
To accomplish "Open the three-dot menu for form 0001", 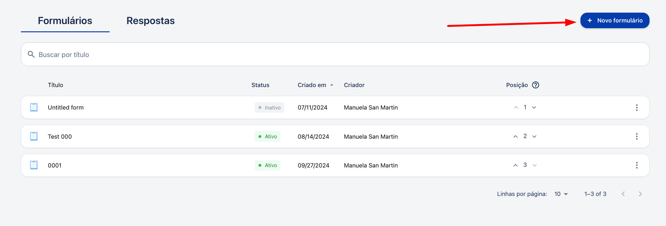I will pos(637,165).
